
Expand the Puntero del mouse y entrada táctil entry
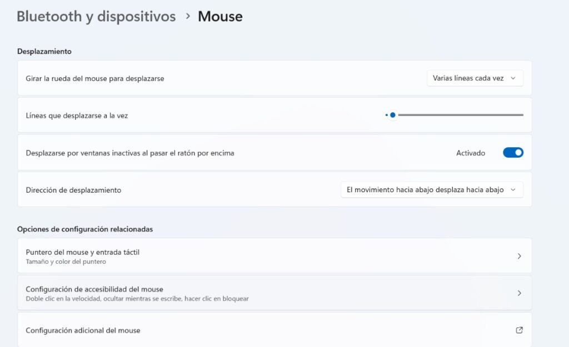[274, 256]
